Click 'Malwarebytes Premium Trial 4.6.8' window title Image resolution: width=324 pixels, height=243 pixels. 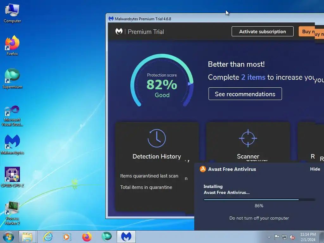[x=143, y=19]
